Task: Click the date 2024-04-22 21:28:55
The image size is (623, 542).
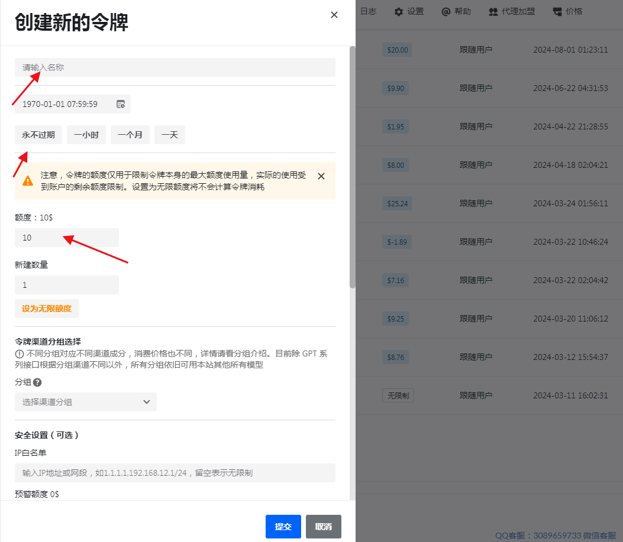Action: pos(570,126)
